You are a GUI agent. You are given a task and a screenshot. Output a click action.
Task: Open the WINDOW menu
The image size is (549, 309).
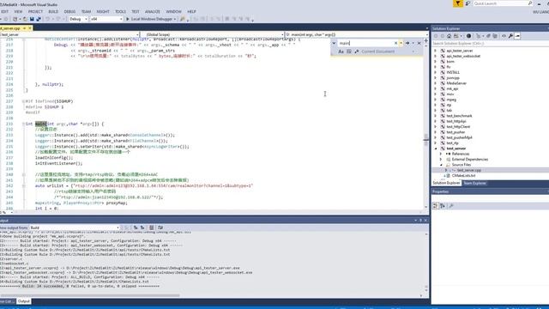click(173, 11)
